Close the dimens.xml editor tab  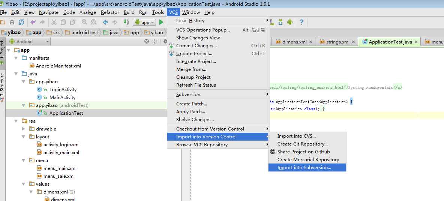click(311, 42)
